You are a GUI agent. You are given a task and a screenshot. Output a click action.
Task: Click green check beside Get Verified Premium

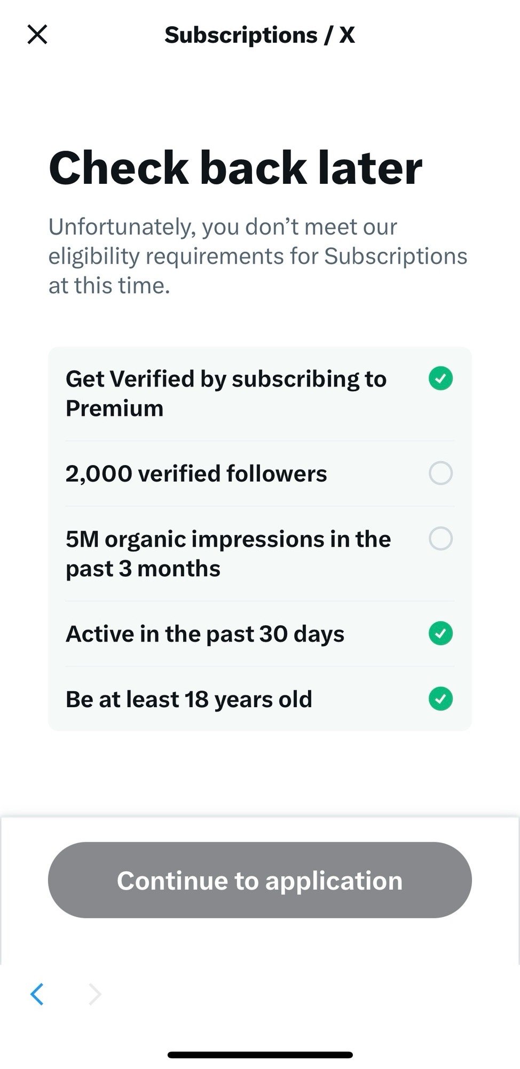(440, 378)
